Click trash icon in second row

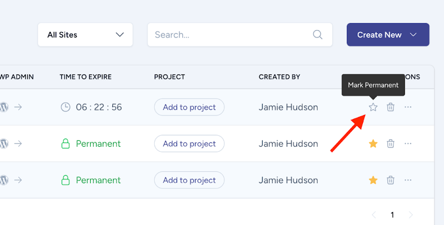click(391, 144)
